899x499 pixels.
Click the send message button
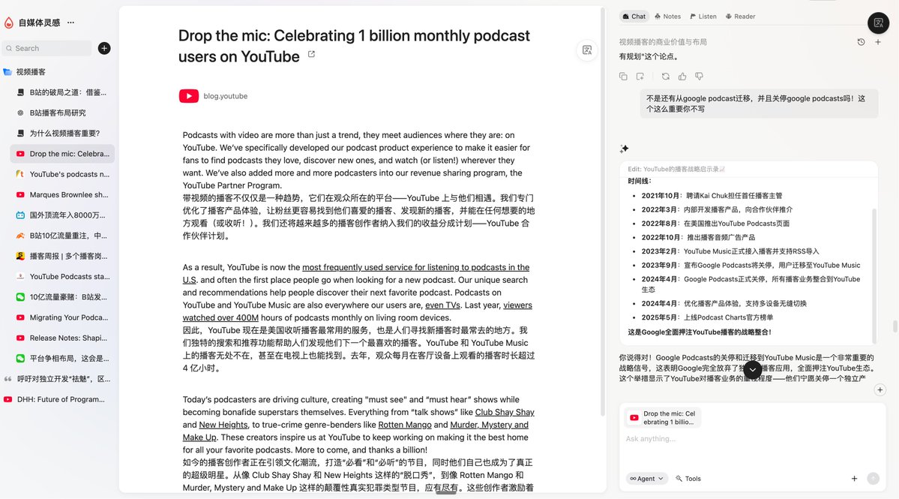(x=874, y=478)
